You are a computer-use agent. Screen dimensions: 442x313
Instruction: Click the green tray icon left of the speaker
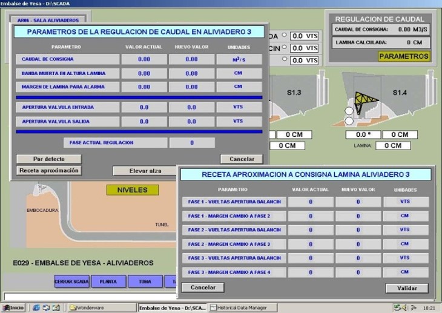tap(397, 308)
